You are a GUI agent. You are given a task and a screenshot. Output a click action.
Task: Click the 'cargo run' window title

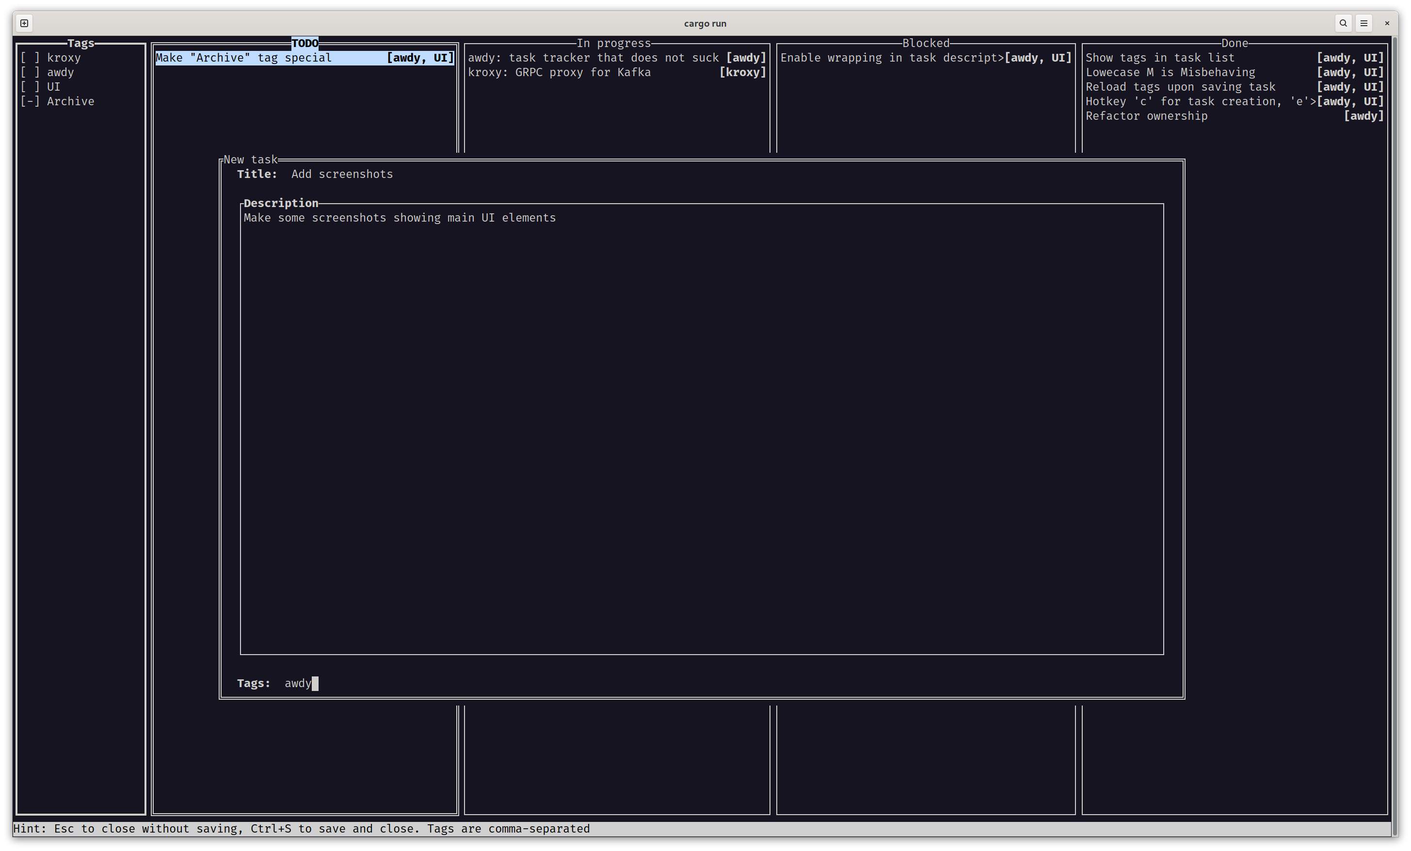(705, 23)
